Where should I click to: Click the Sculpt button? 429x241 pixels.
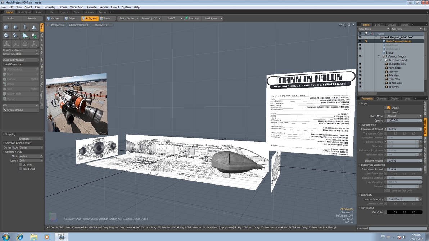10,18
